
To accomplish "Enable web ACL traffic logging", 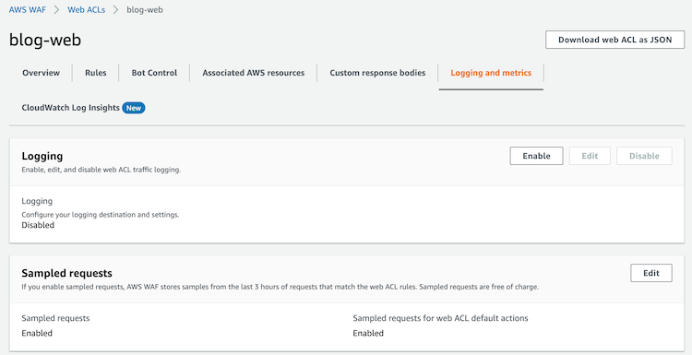I will coord(536,156).
